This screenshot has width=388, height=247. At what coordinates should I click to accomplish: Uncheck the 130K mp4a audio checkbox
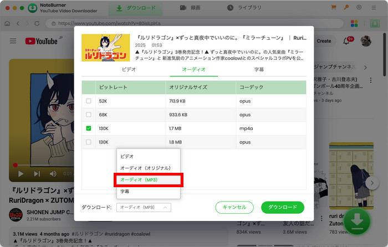88,128
